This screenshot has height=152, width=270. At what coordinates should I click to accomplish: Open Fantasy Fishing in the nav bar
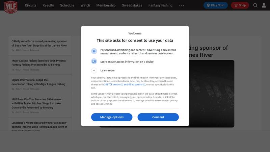(x=160, y=5)
